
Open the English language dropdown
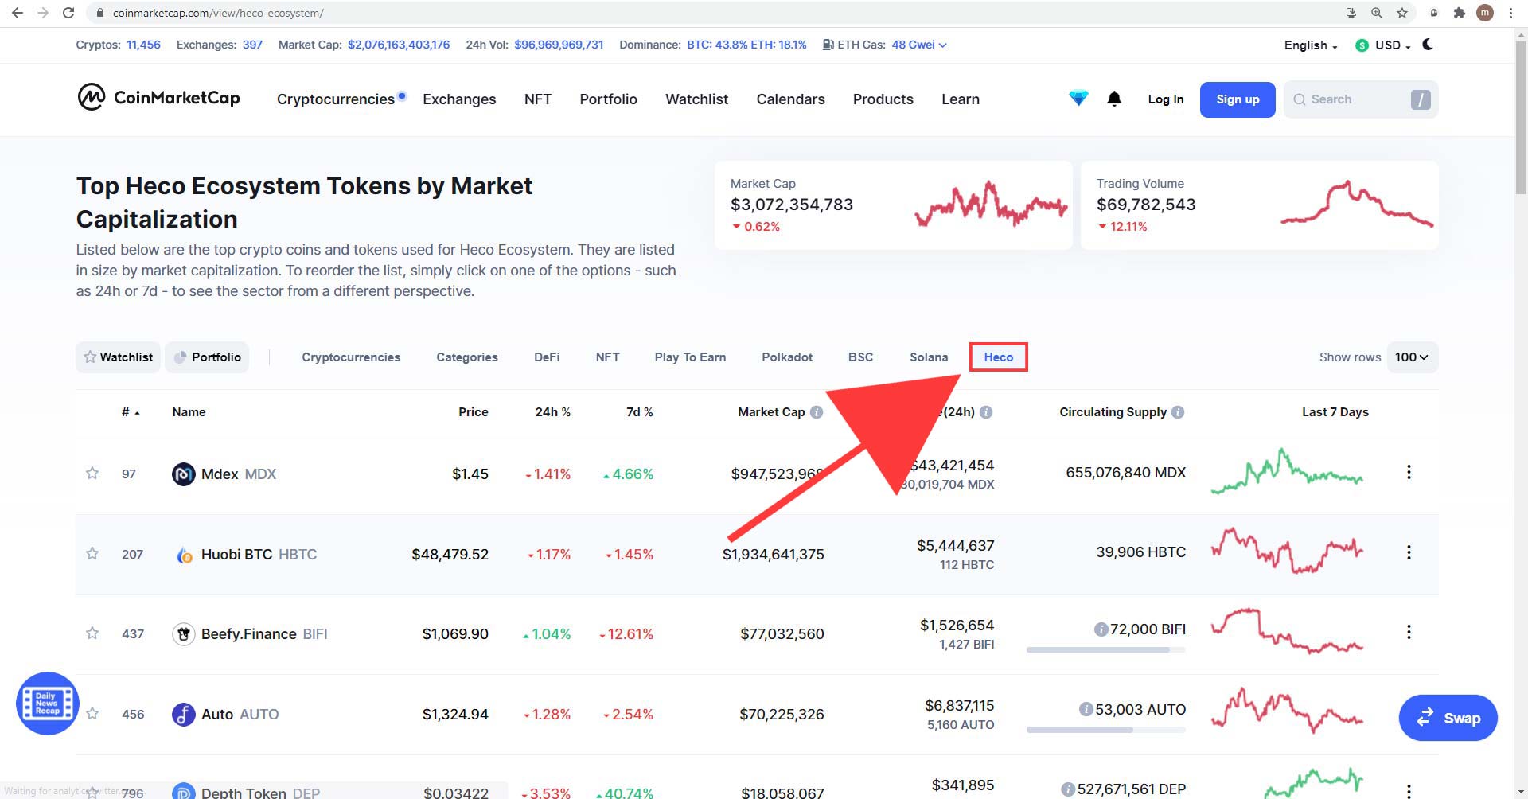(x=1311, y=45)
